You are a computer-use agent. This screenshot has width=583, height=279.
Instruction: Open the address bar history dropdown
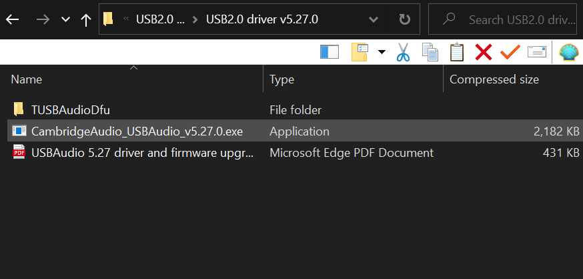click(x=374, y=19)
